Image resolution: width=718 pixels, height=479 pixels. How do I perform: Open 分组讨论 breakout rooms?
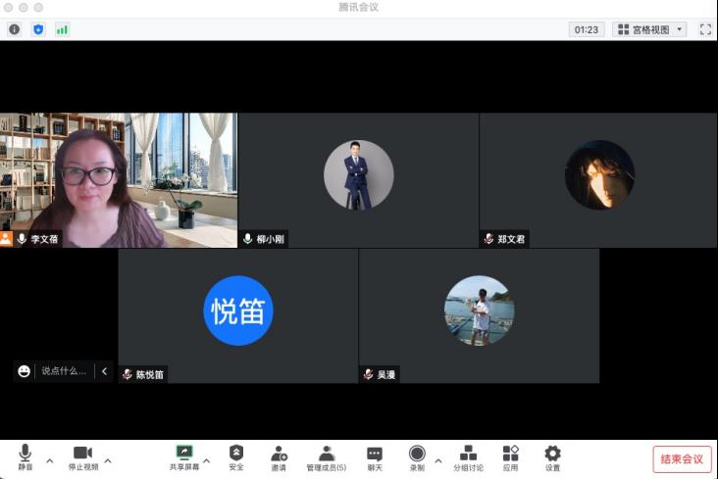[468, 457]
